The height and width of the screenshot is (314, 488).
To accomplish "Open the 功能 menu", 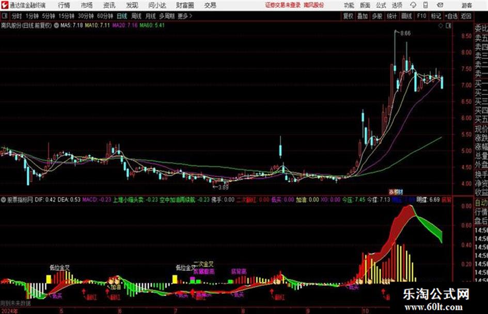I will coord(349,5).
